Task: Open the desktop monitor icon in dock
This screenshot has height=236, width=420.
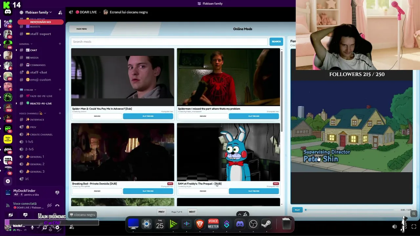Action: 133,224
